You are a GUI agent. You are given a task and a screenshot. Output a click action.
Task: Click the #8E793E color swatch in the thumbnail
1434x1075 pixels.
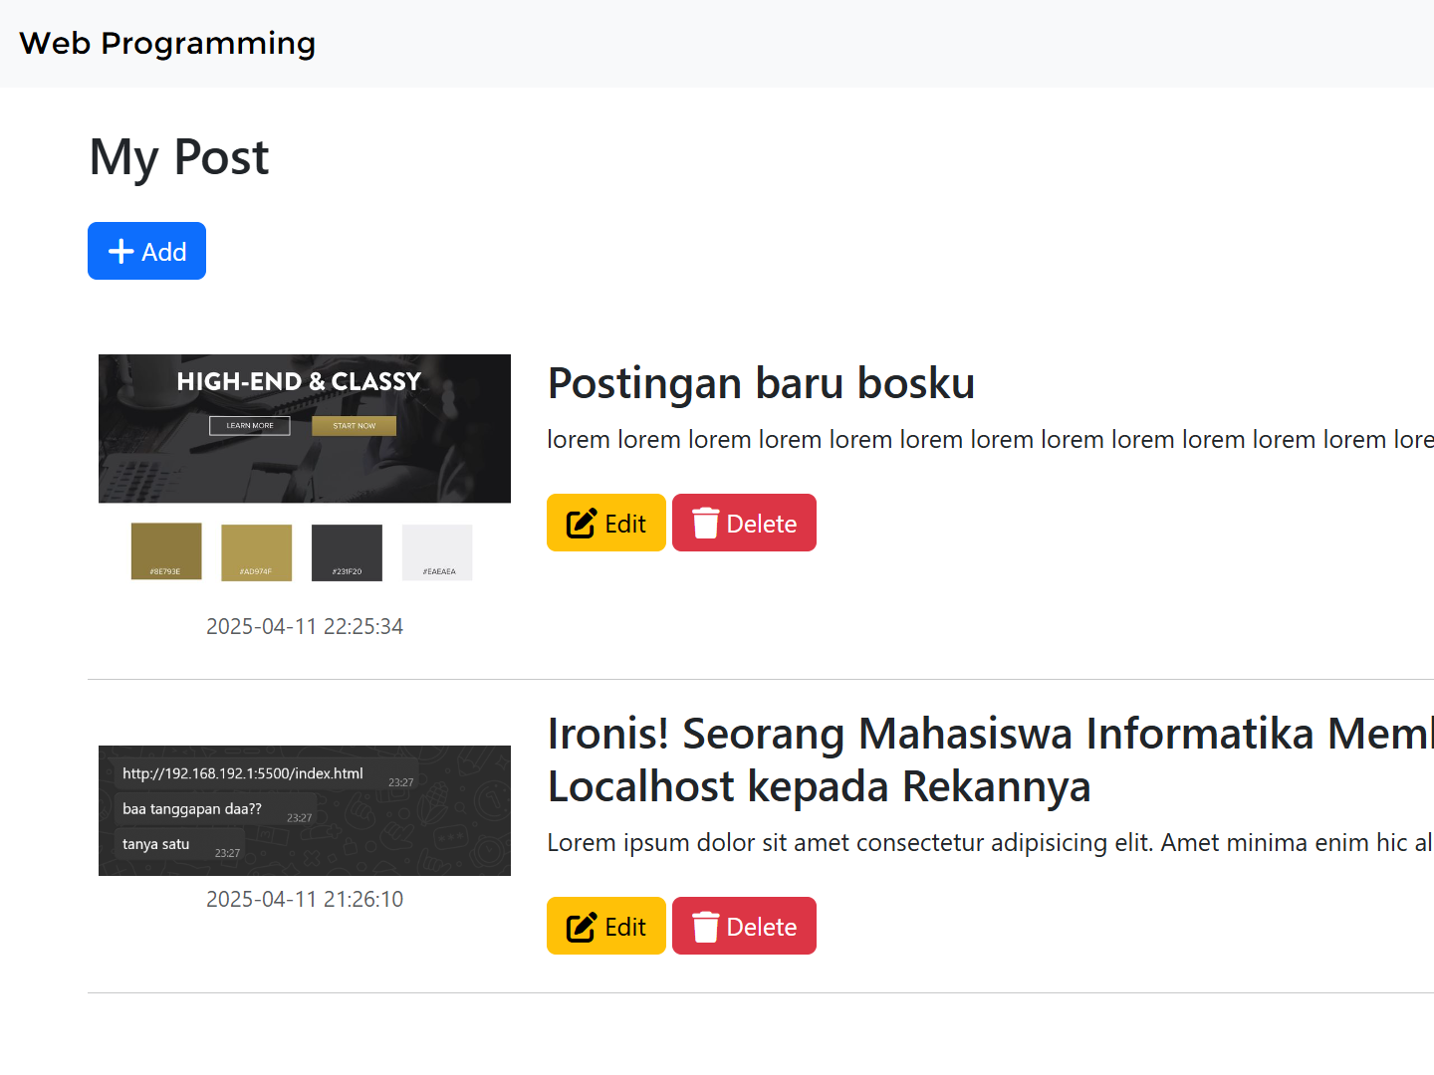click(166, 550)
